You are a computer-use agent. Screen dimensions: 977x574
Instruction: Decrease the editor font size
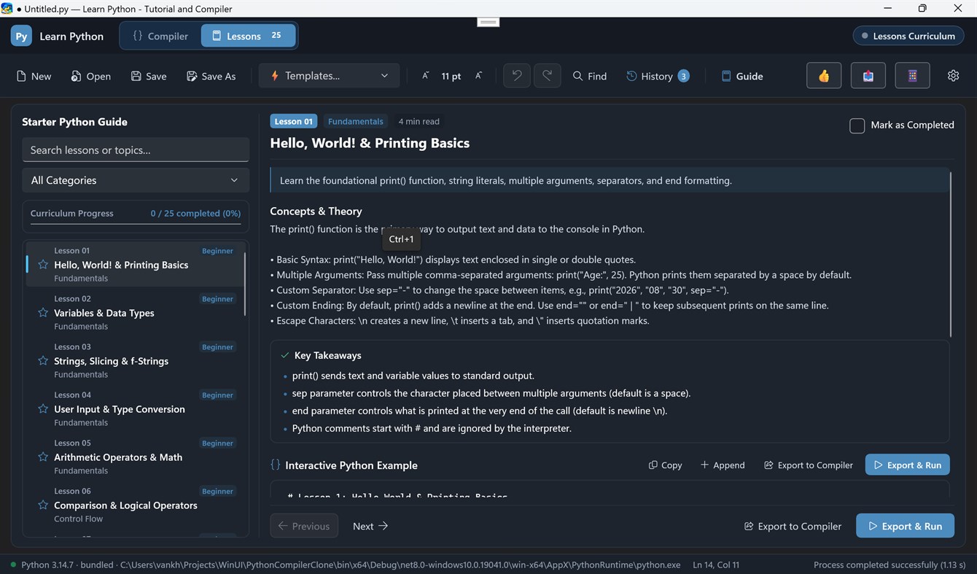click(x=426, y=76)
